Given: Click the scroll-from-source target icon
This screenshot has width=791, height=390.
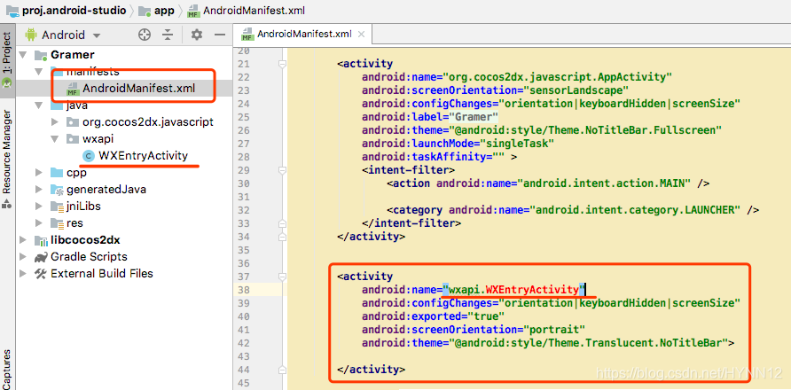Looking at the screenshot, I should tap(145, 35).
